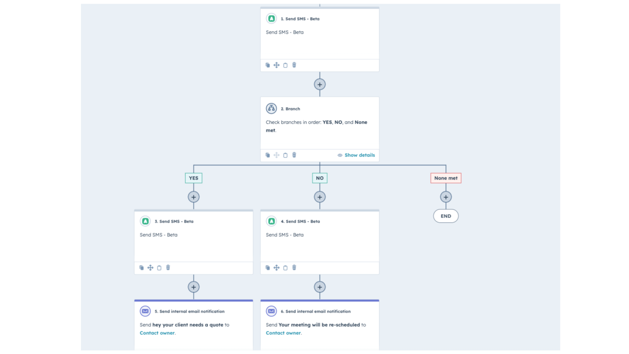Viewport: 629px width, 354px height.
Task: Add action under the YES branch
Action: [193, 197]
